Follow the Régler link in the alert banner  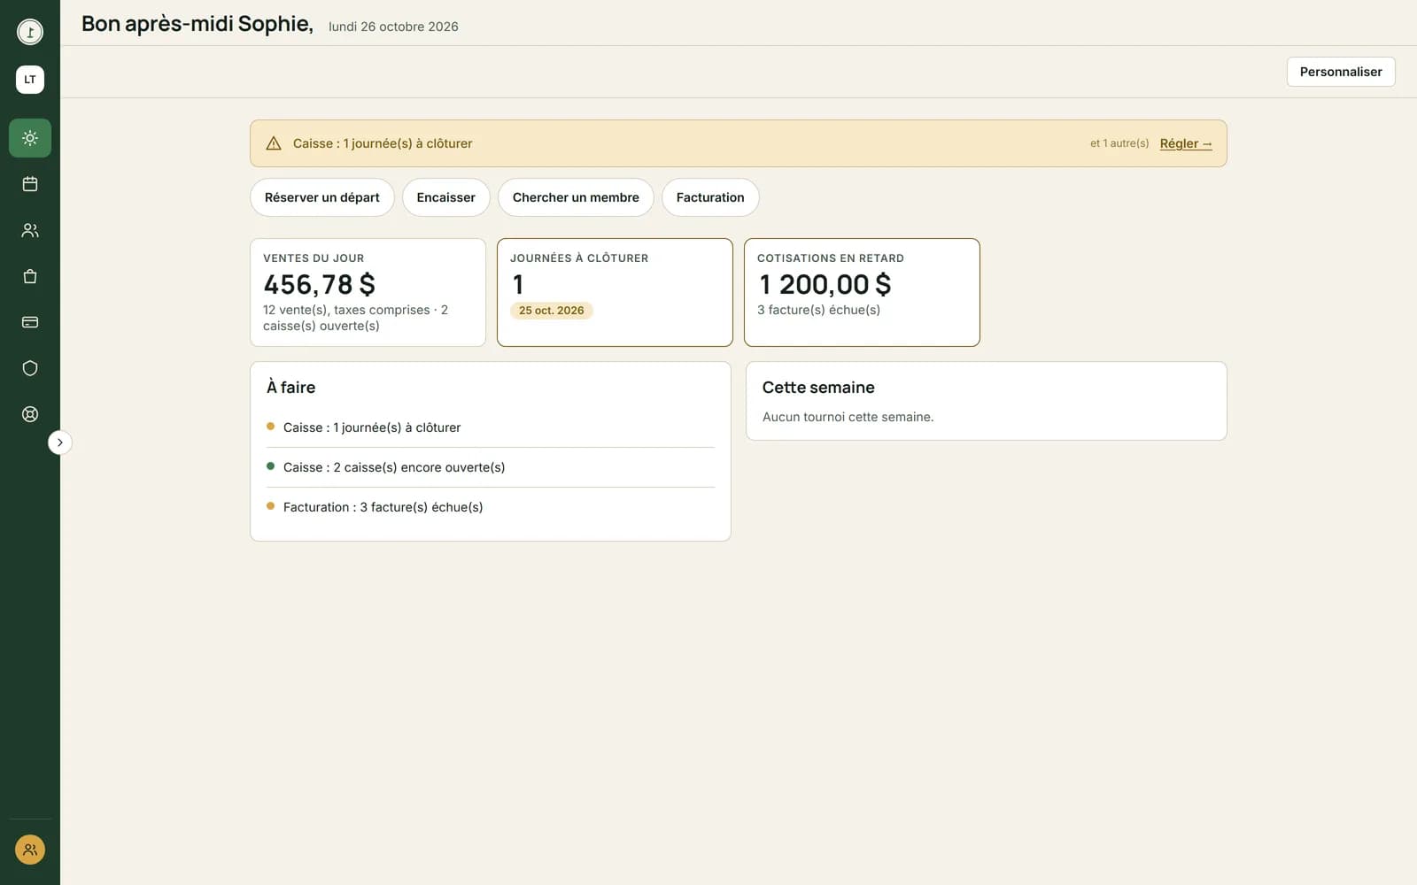(1186, 143)
